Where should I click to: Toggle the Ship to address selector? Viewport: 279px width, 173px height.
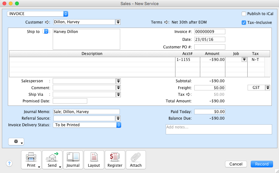click(46, 32)
